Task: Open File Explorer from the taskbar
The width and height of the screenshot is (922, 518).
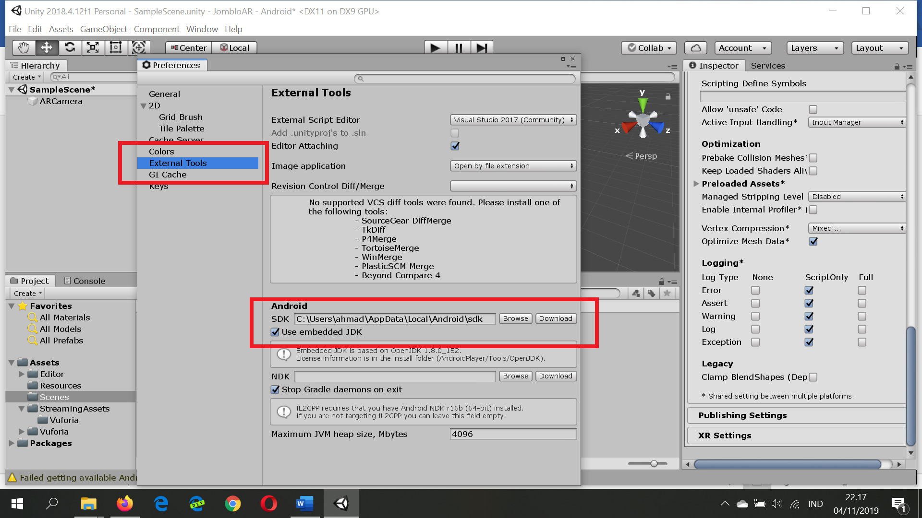Action: [x=88, y=504]
